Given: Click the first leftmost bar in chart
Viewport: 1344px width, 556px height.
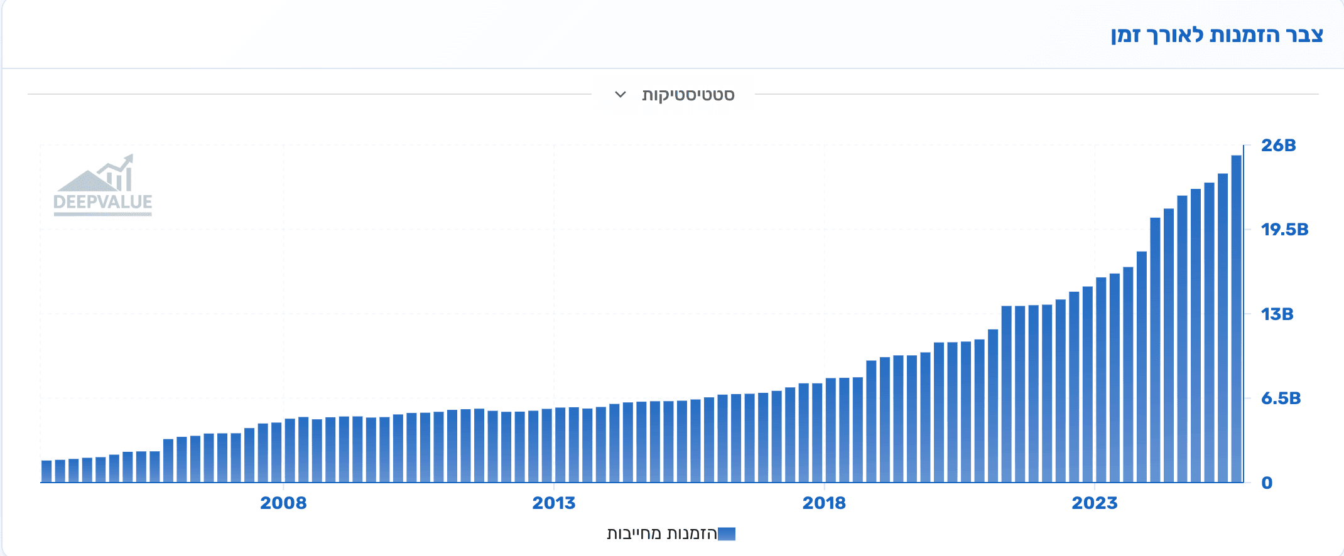Looking at the screenshot, I should point(46,471).
